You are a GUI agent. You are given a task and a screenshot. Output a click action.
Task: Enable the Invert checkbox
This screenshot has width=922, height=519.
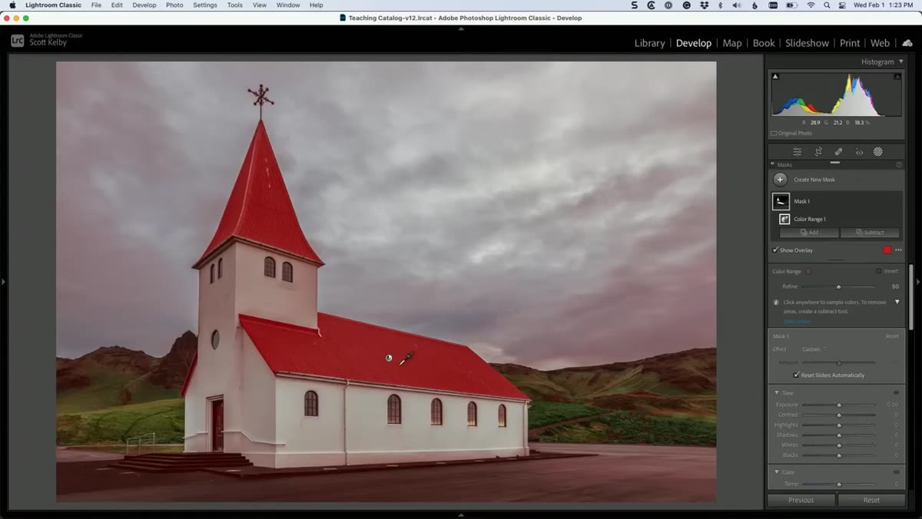pos(878,271)
